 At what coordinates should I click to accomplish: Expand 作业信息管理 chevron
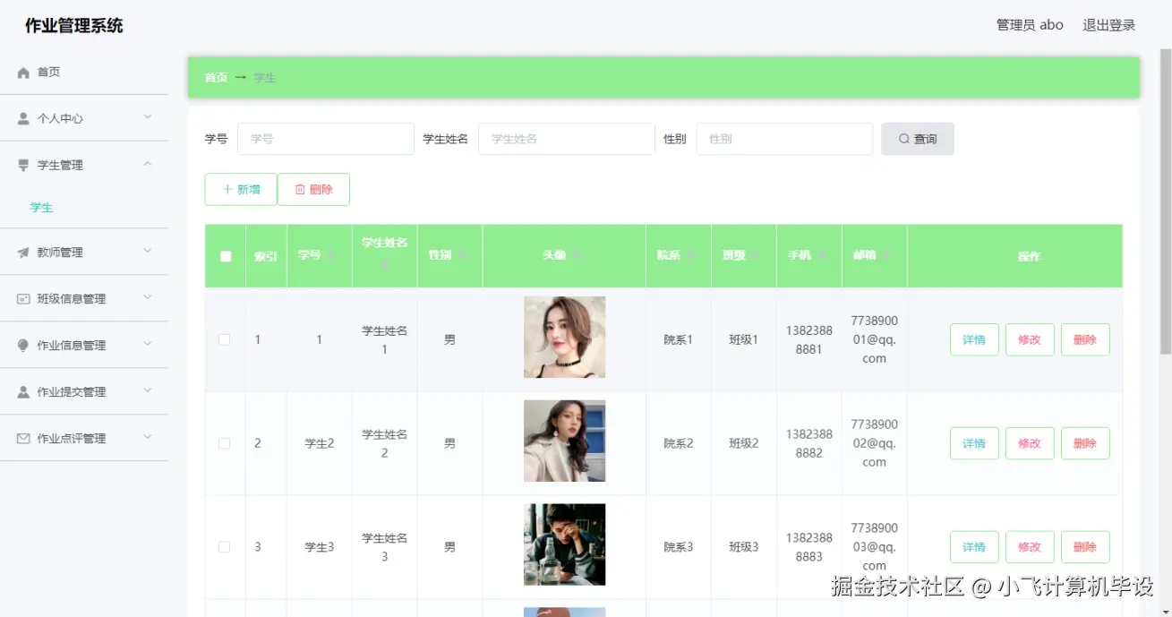click(148, 345)
